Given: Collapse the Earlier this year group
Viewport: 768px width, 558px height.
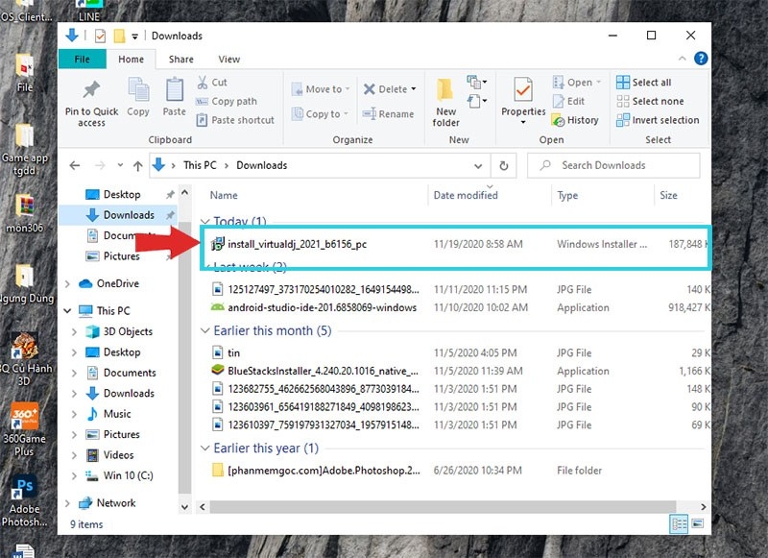Looking at the screenshot, I should tap(204, 448).
